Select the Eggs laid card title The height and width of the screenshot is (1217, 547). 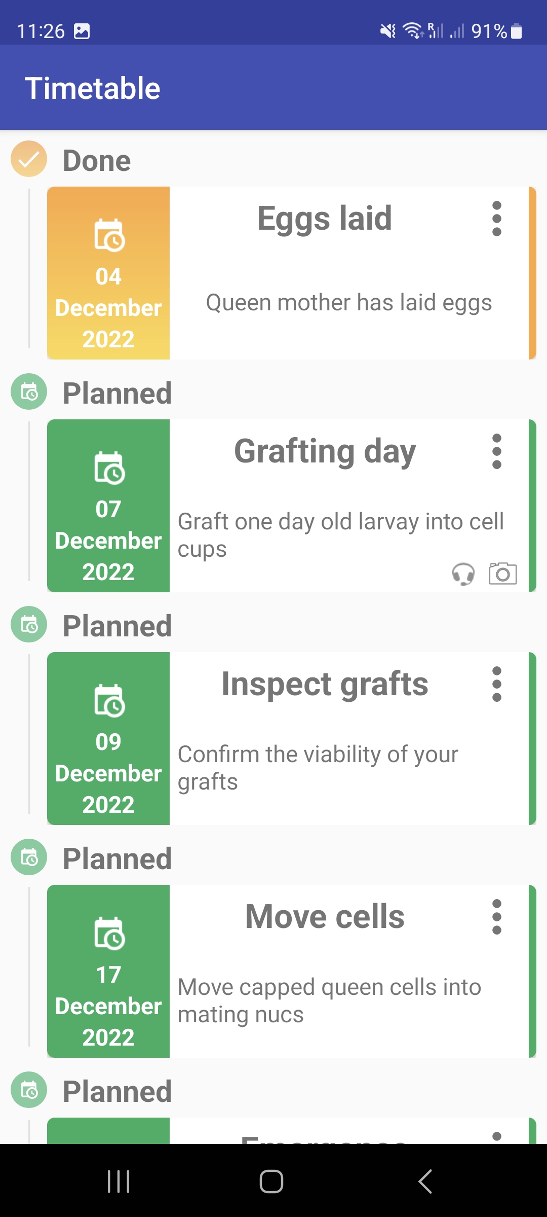point(324,219)
